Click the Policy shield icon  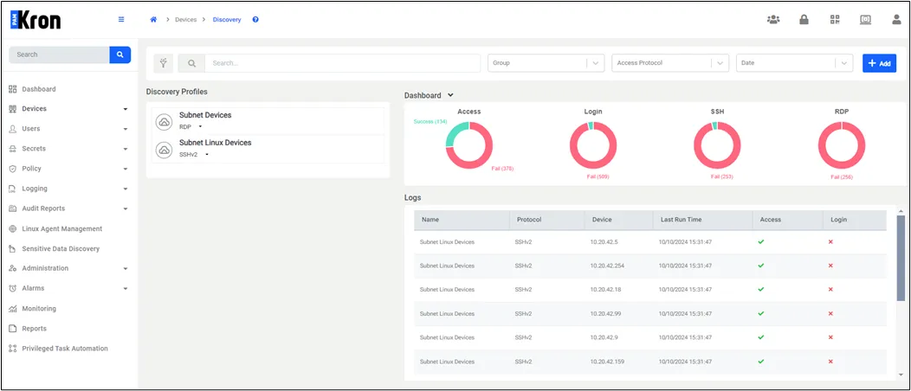[x=13, y=169]
